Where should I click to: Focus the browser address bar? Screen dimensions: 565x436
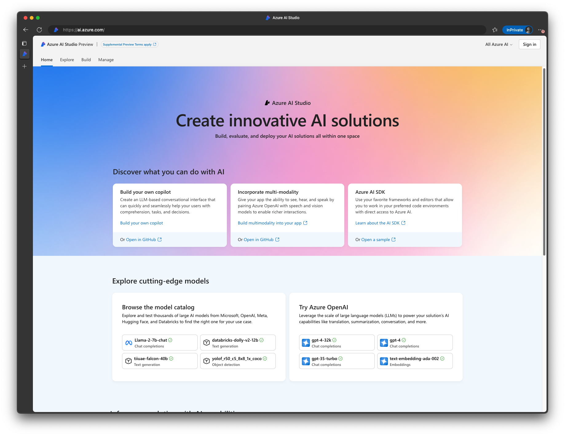267,30
